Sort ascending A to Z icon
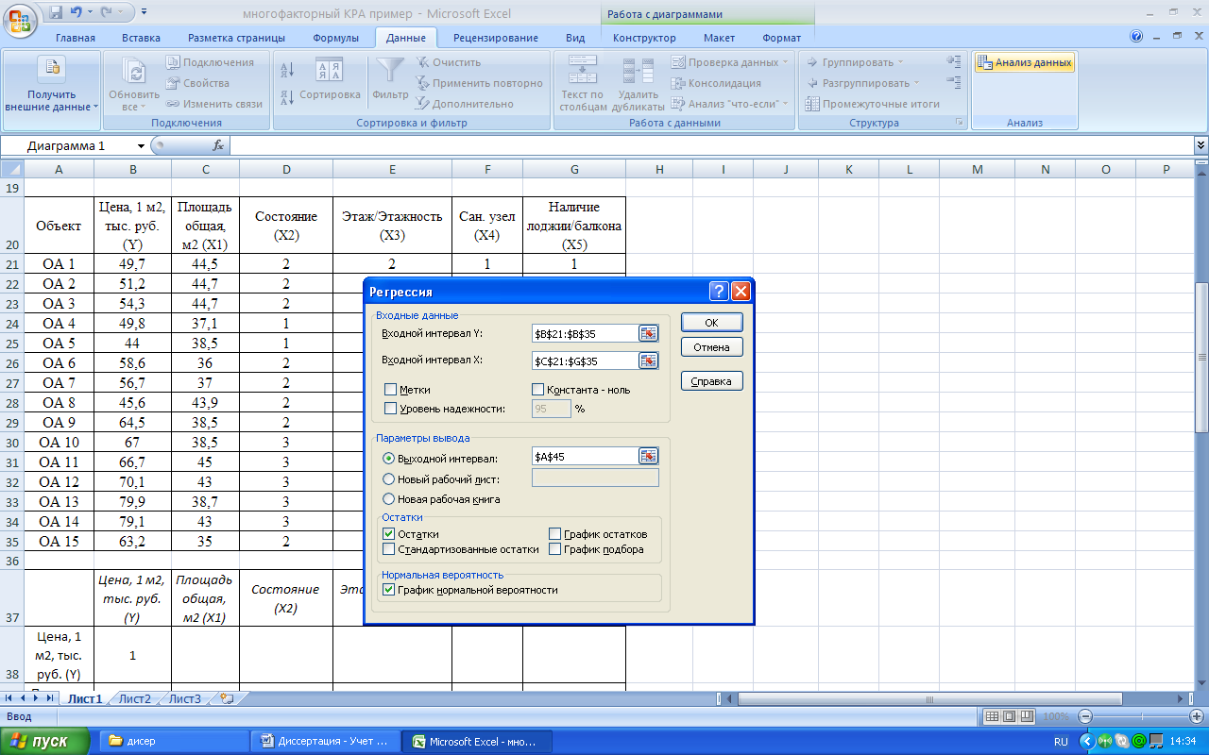 coord(288,70)
